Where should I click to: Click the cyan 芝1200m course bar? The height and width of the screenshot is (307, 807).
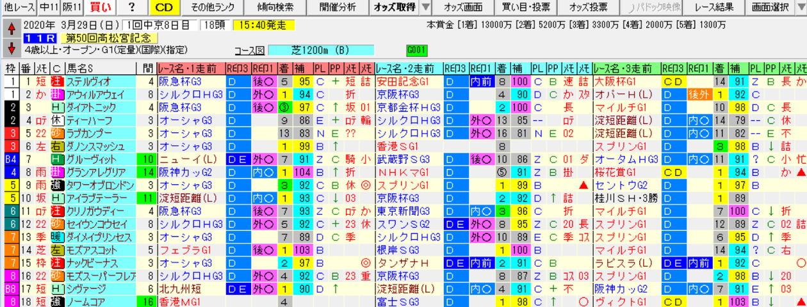click(x=321, y=50)
